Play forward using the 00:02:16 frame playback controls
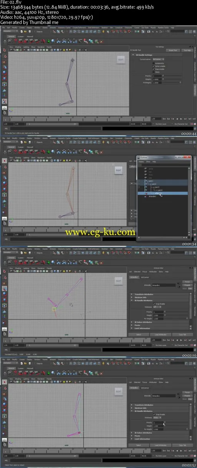 pos(181,340)
